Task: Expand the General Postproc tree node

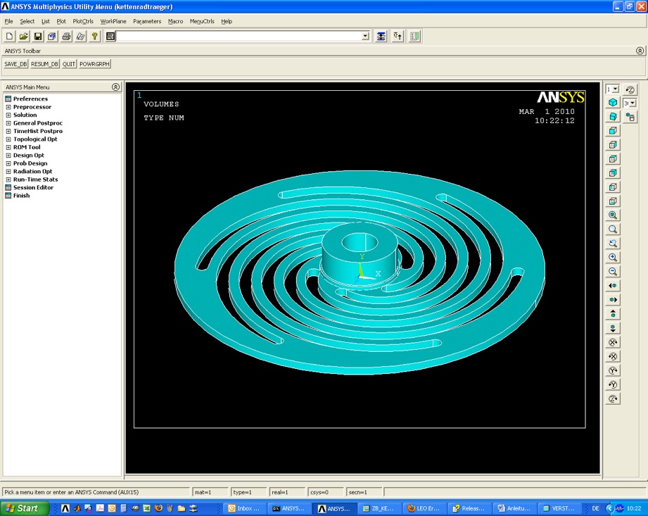Action: (8, 123)
